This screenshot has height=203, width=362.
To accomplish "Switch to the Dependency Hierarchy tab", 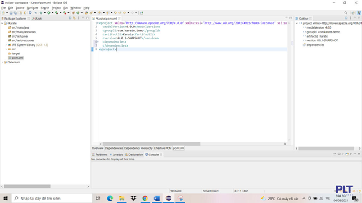I will tap(138, 148).
